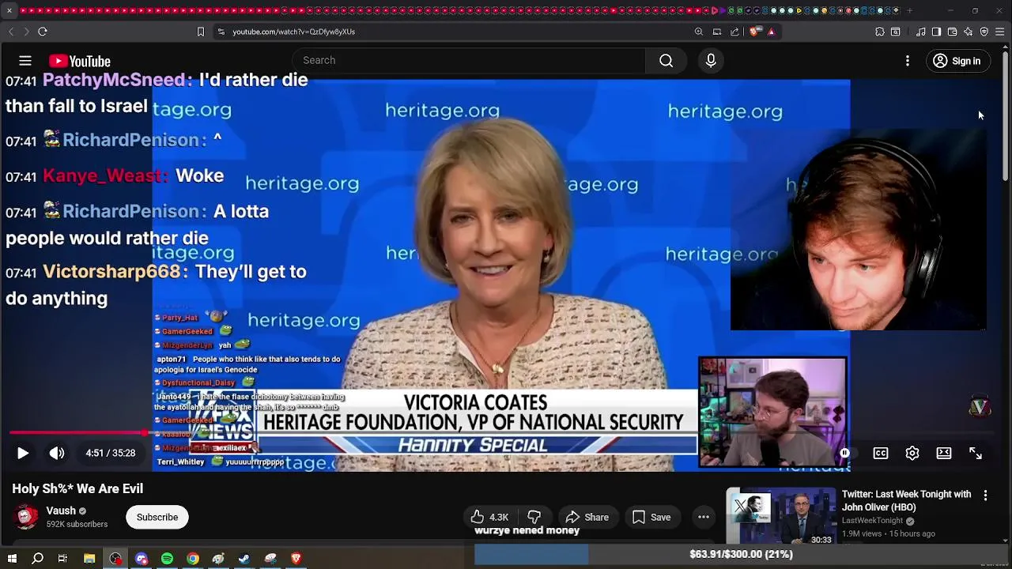Open the zoom magnifier icon in address bar
The height and width of the screenshot is (569, 1012).
(x=699, y=32)
